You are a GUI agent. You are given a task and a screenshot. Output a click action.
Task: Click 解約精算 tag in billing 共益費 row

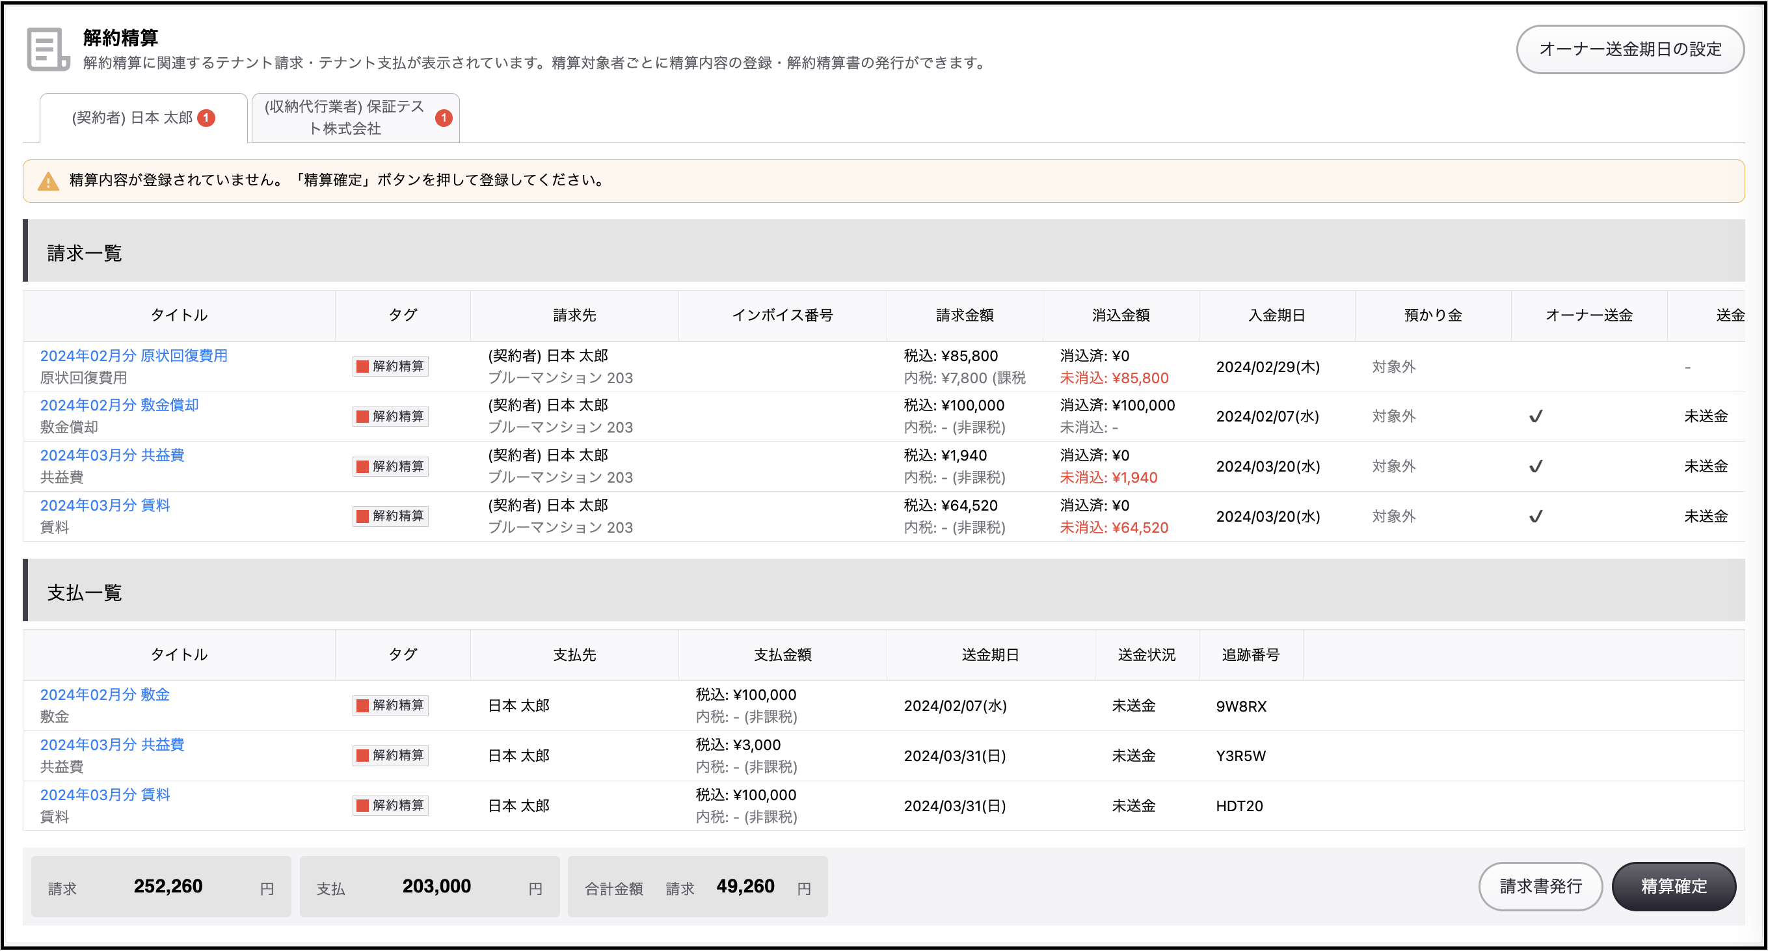click(390, 466)
